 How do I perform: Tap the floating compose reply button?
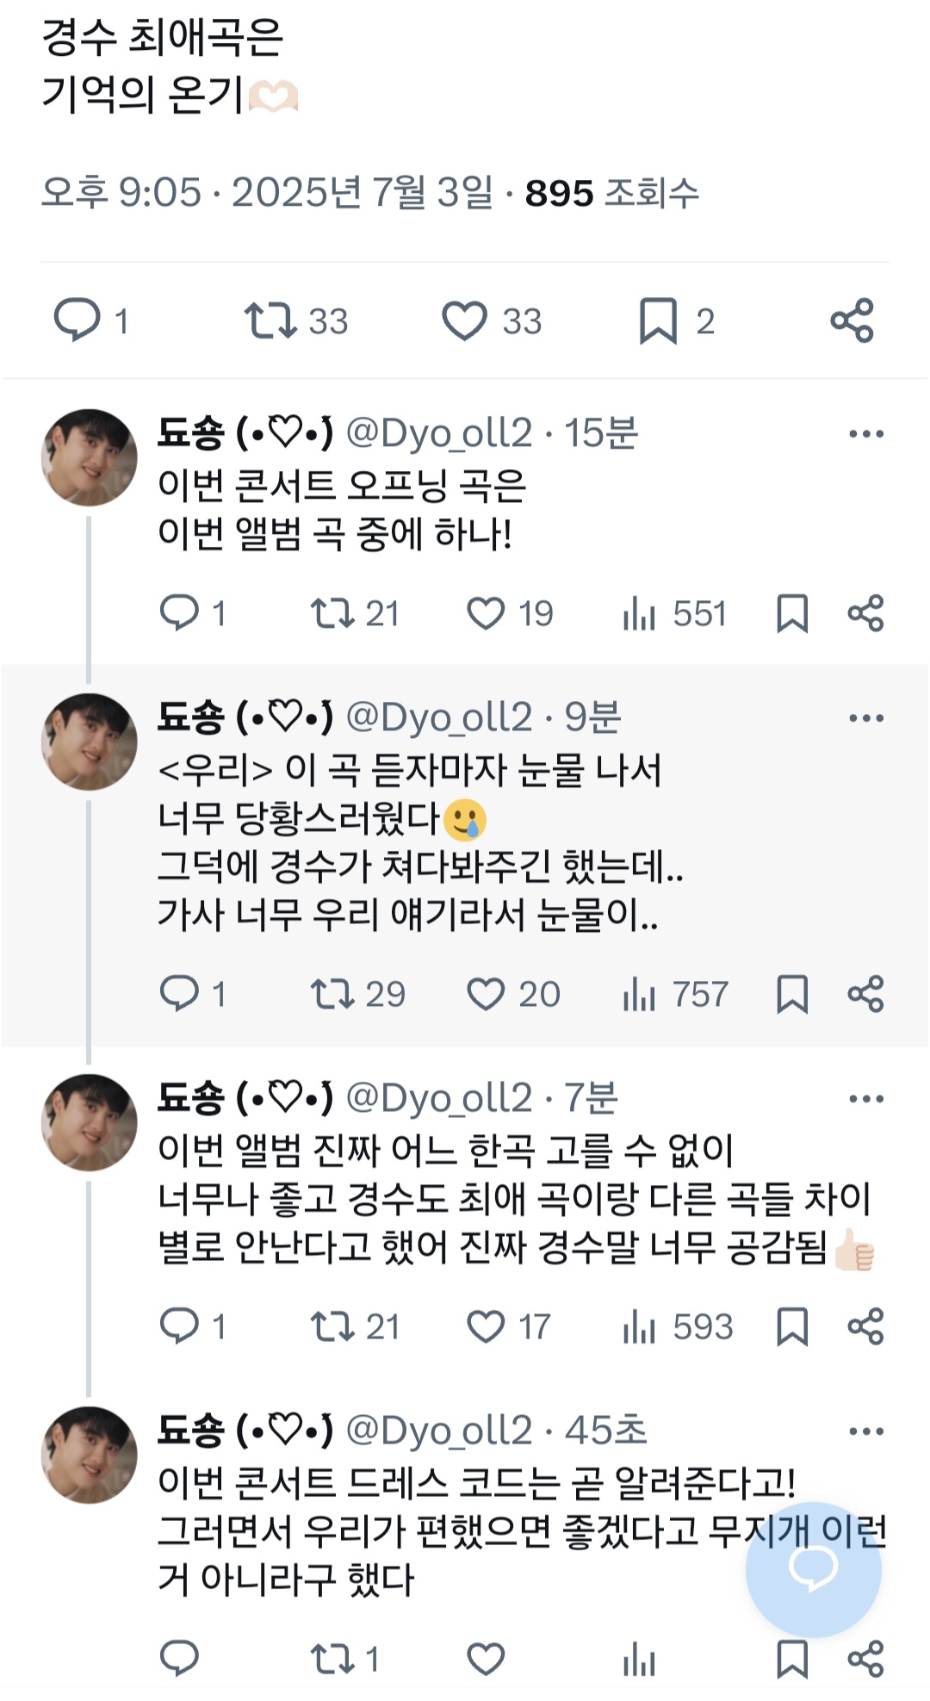[x=813, y=1568]
